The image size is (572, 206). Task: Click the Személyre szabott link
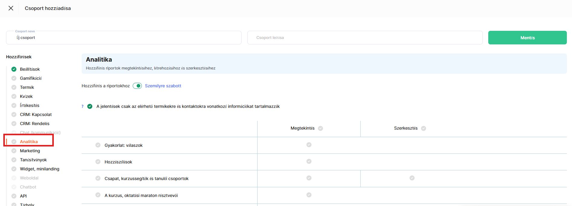pyautogui.click(x=163, y=86)
